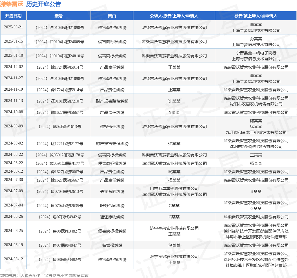Click case number 鲁0704民初2635号
The image size is (297, 278).
[60, 206]
